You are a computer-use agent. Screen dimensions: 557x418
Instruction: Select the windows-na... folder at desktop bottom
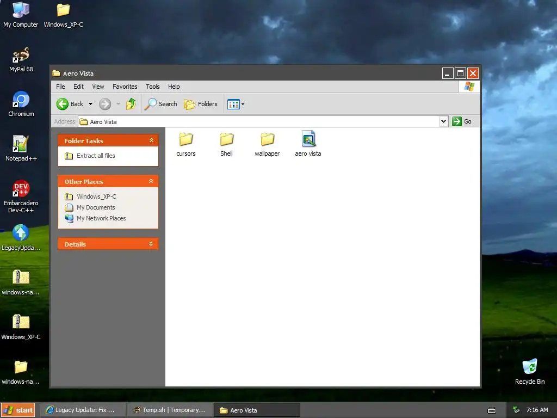[21, 372]
